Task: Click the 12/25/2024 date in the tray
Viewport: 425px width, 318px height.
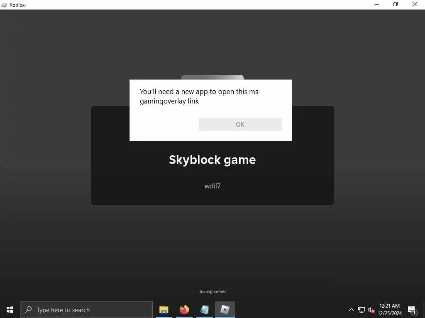Action: [x=390, y=313]
